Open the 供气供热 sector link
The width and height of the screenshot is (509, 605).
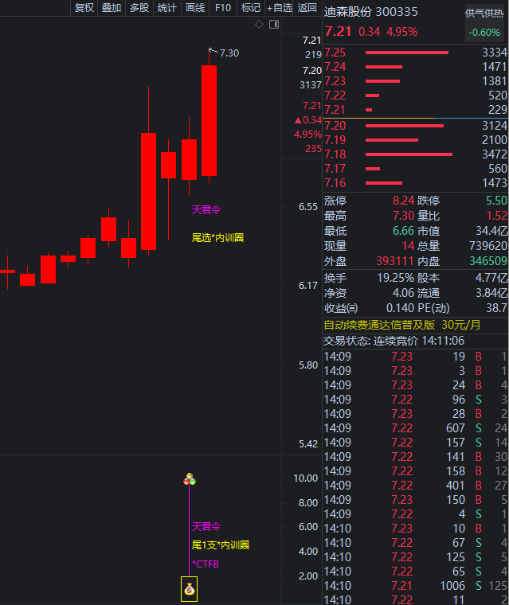485,14
